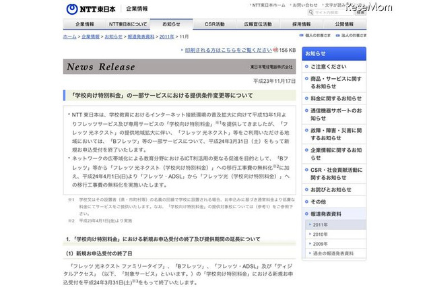Click the お知らせ breadcrumb link

(x=114, y=36)
